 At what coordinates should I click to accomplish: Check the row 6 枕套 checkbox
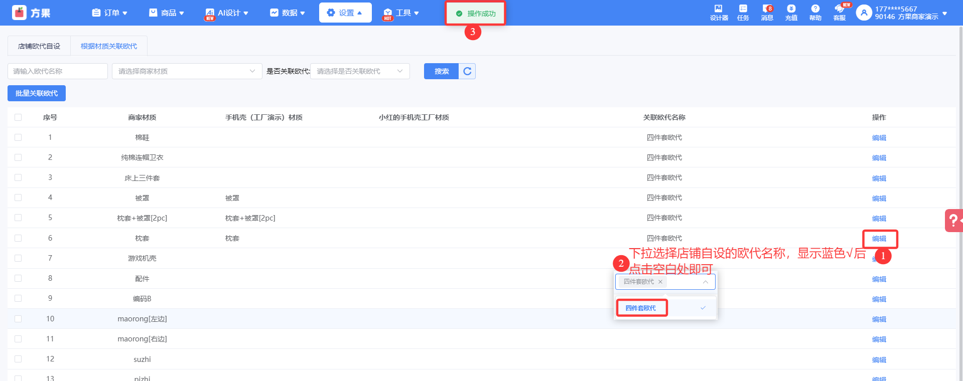pyautogui.click(x=18, y=238)
